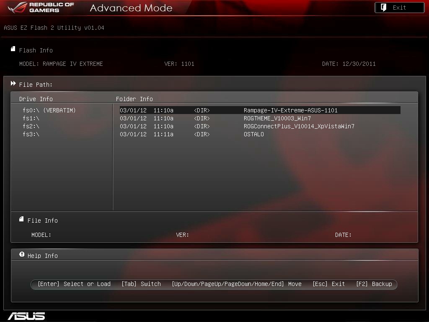The height and width of the screenshot is (322, 429).
Task: Click the File Path double-arrow icon
Action: pyautogui.click(x=13, y=83)
